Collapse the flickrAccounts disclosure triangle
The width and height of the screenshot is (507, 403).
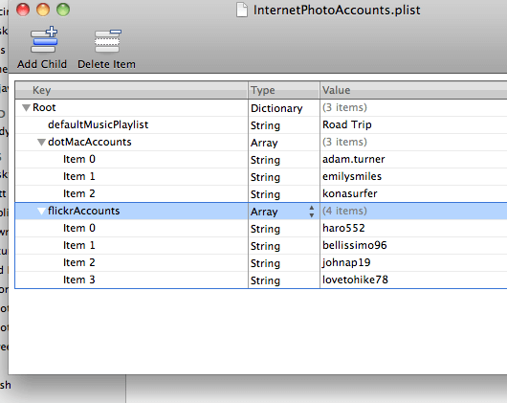point(41,212)
